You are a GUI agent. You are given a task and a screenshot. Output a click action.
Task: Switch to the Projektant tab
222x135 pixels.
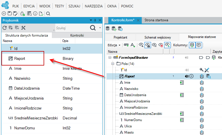click(x=121, y=37)
